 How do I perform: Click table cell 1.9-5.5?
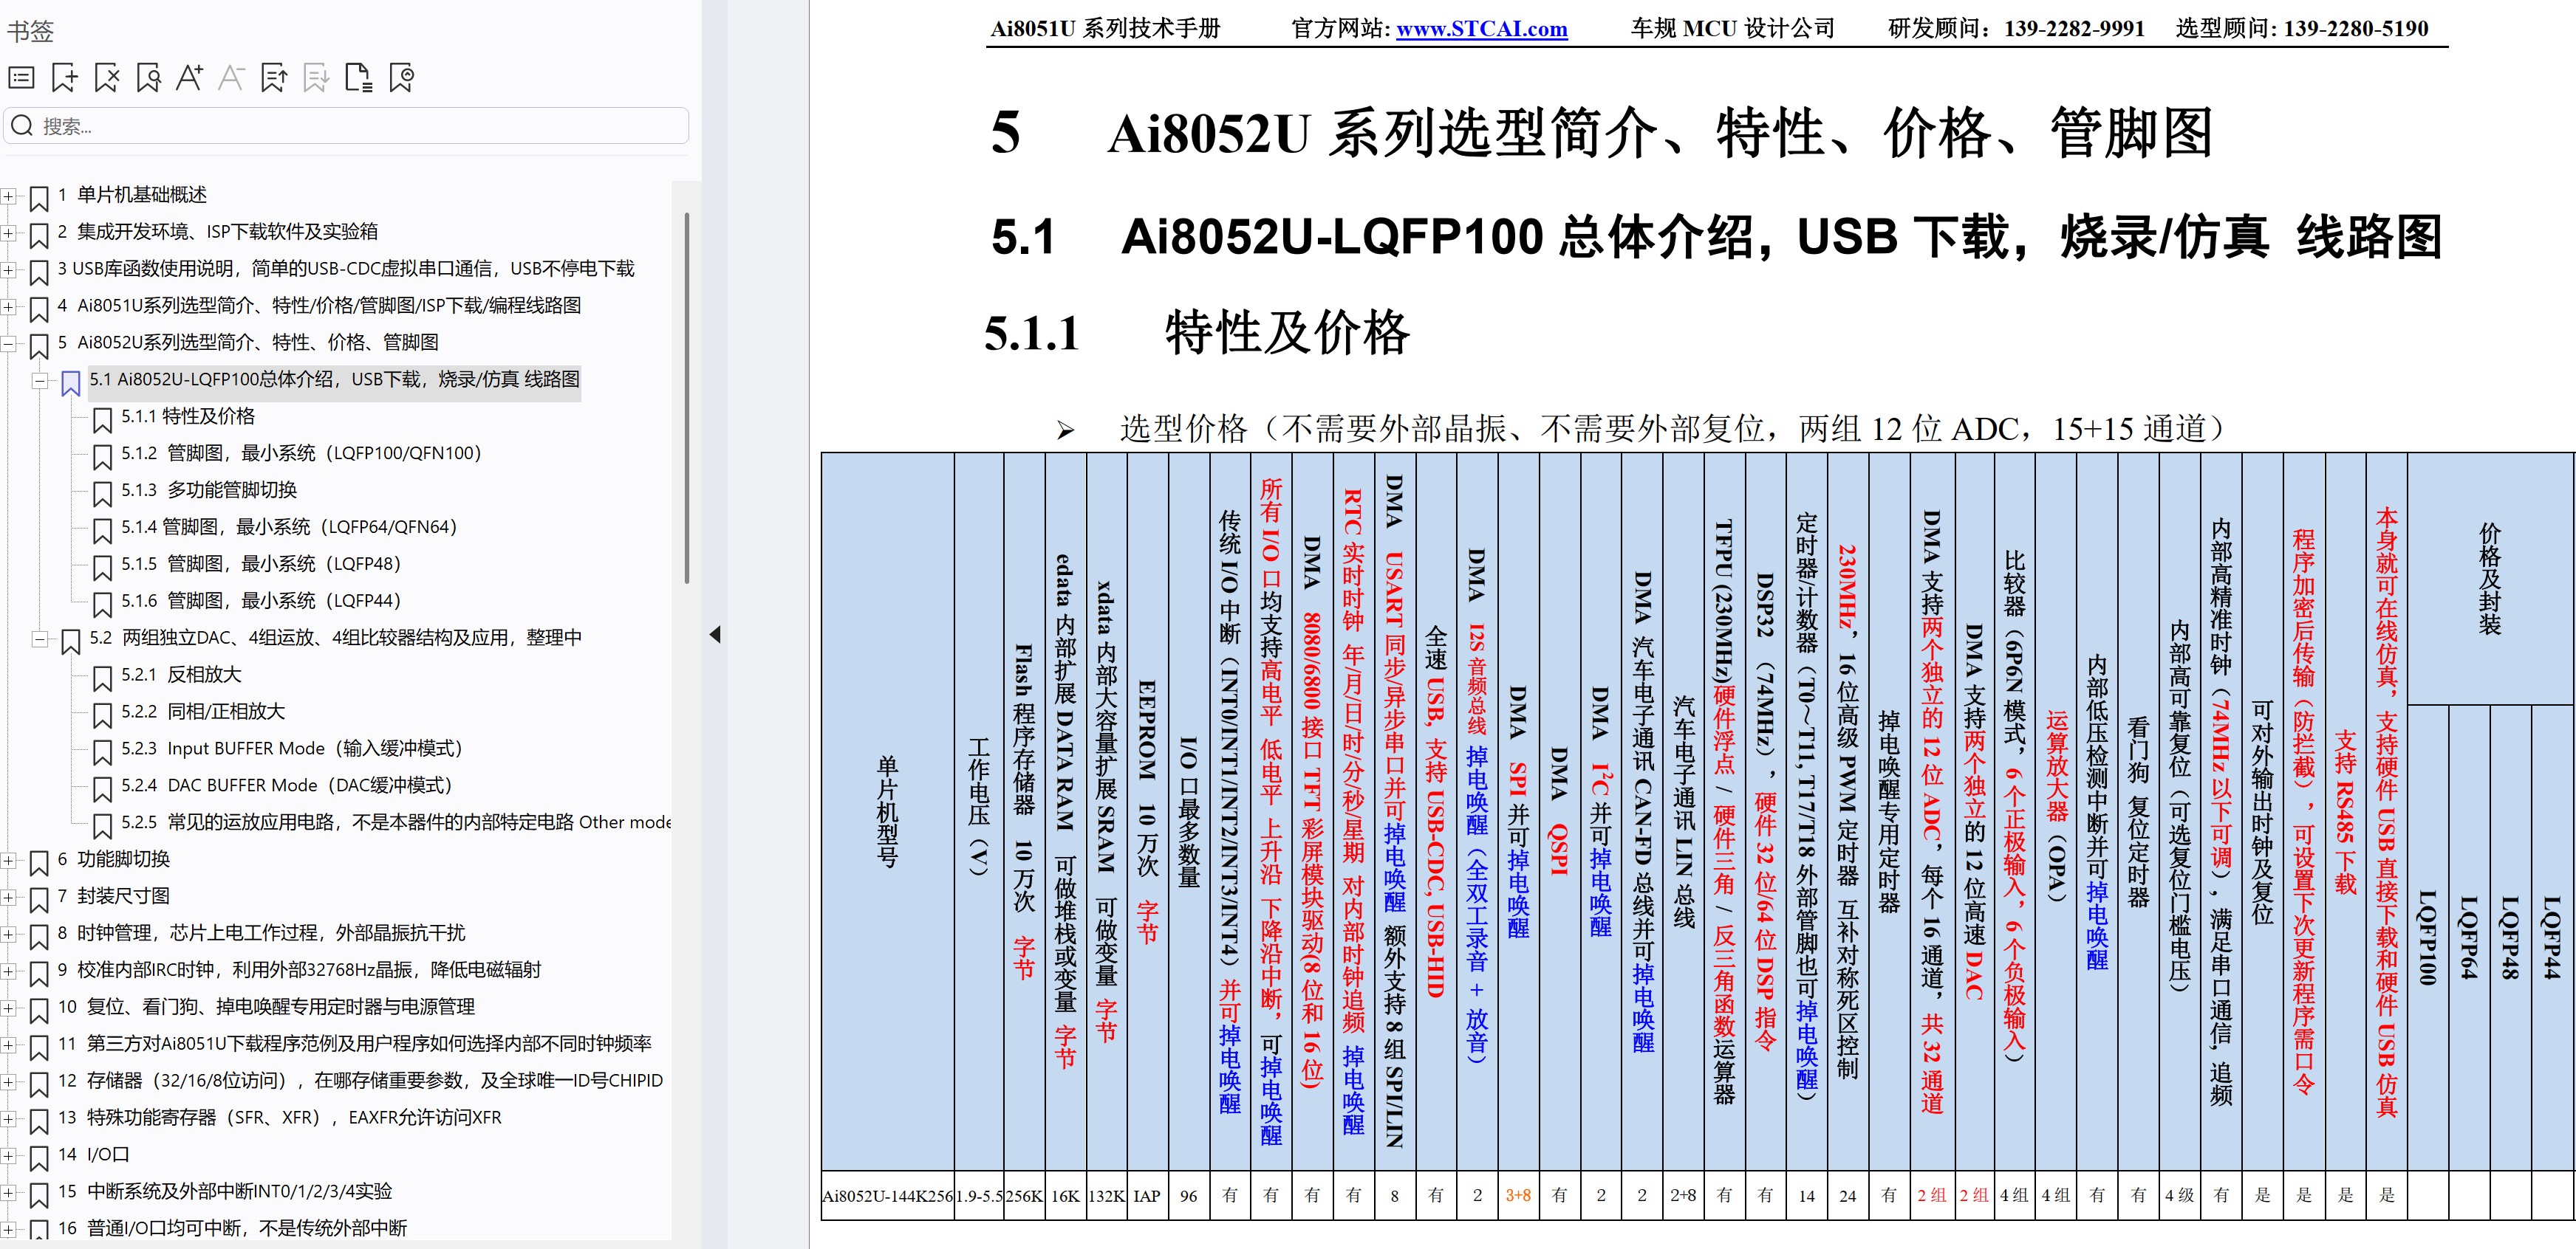979,1196
